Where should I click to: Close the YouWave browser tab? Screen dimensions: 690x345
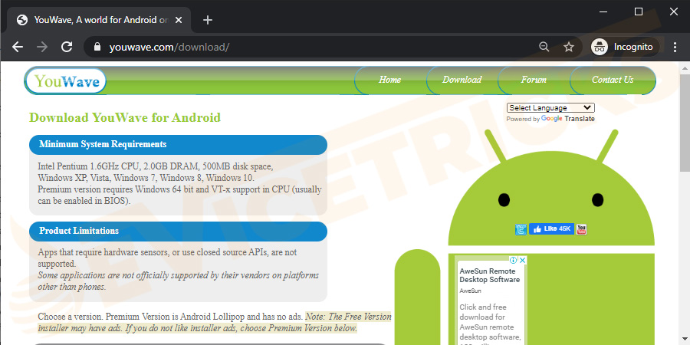[x=178, y=20]
